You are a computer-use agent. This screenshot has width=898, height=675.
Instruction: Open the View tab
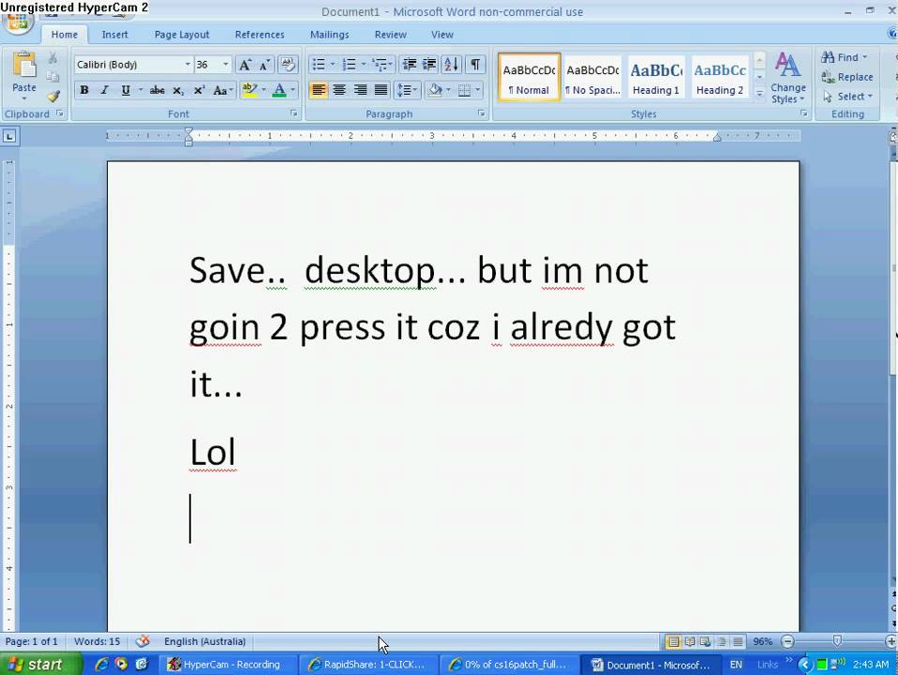pyautogui.click(x=442, y=35)
